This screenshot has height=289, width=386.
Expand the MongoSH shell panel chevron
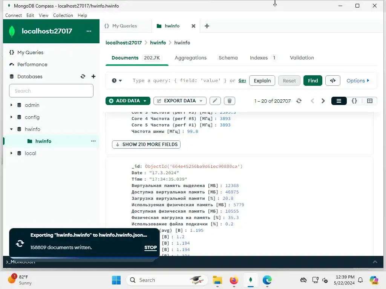click(375, 262)
